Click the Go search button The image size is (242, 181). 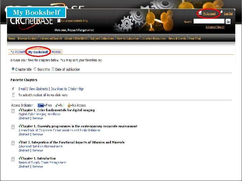pyautogui.click(x=228, y=21)
